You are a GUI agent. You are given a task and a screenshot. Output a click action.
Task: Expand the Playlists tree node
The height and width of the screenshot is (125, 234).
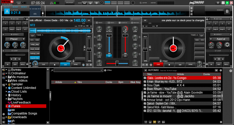[x=6, y=99]
